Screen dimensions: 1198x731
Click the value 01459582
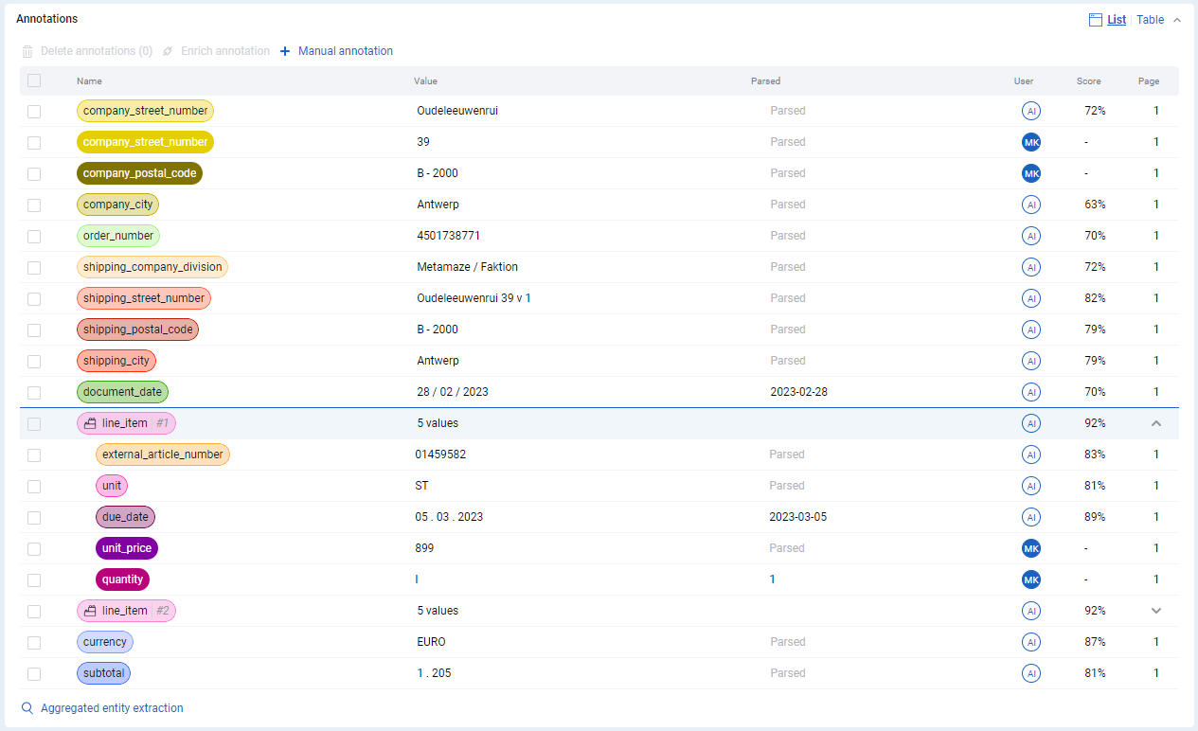440,455
